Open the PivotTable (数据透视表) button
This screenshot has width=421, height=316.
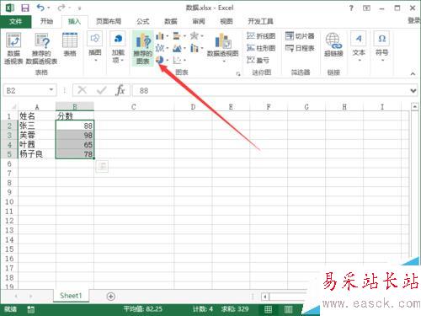click(13, 49)
